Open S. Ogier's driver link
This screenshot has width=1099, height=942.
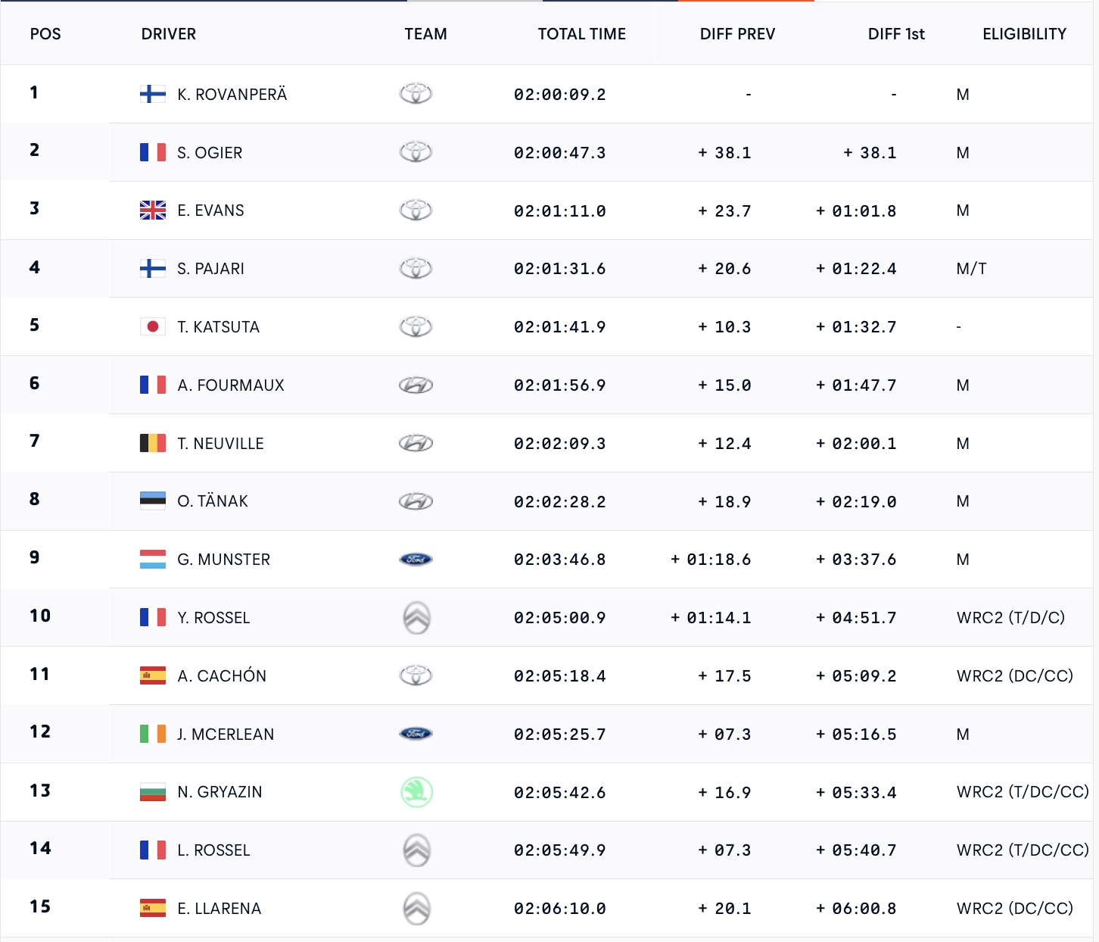coord(210,153)
